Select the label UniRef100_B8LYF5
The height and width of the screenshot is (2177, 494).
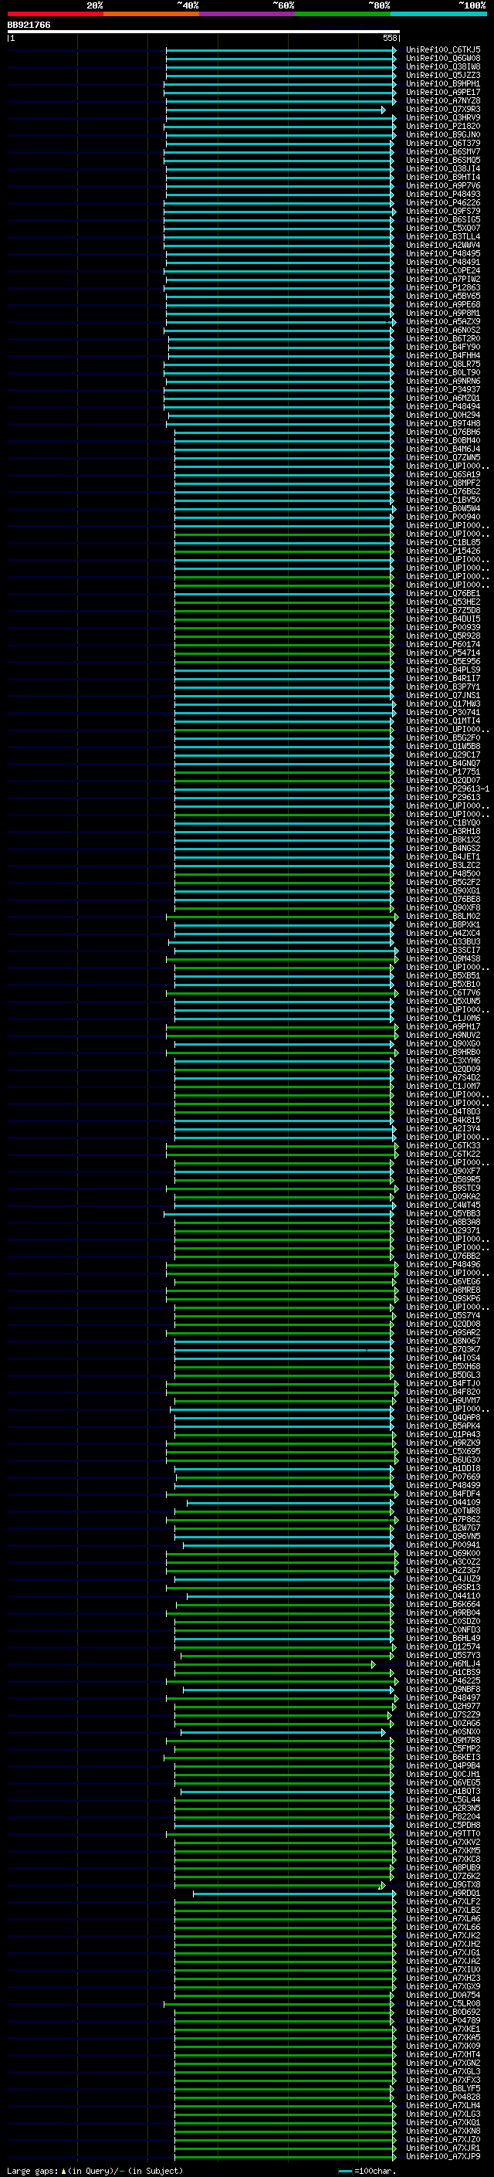pyautogui.click(x=443, y=2088)
